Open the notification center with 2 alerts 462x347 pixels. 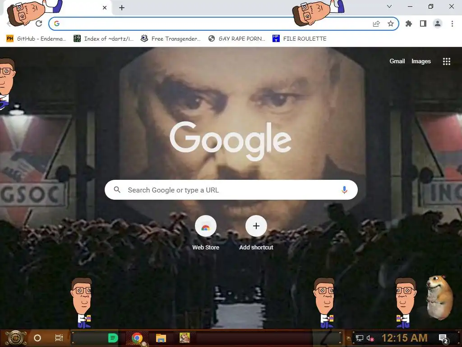click(443, 338)
